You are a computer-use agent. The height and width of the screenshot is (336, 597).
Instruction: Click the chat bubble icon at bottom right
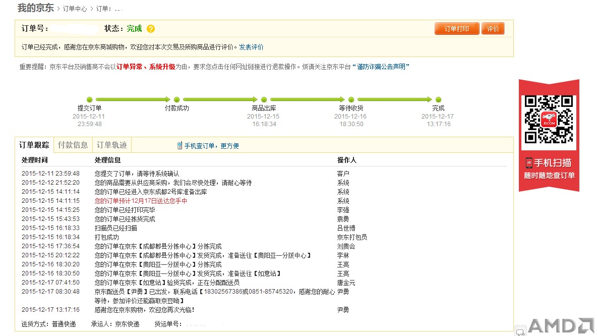[x=520, y=332]
